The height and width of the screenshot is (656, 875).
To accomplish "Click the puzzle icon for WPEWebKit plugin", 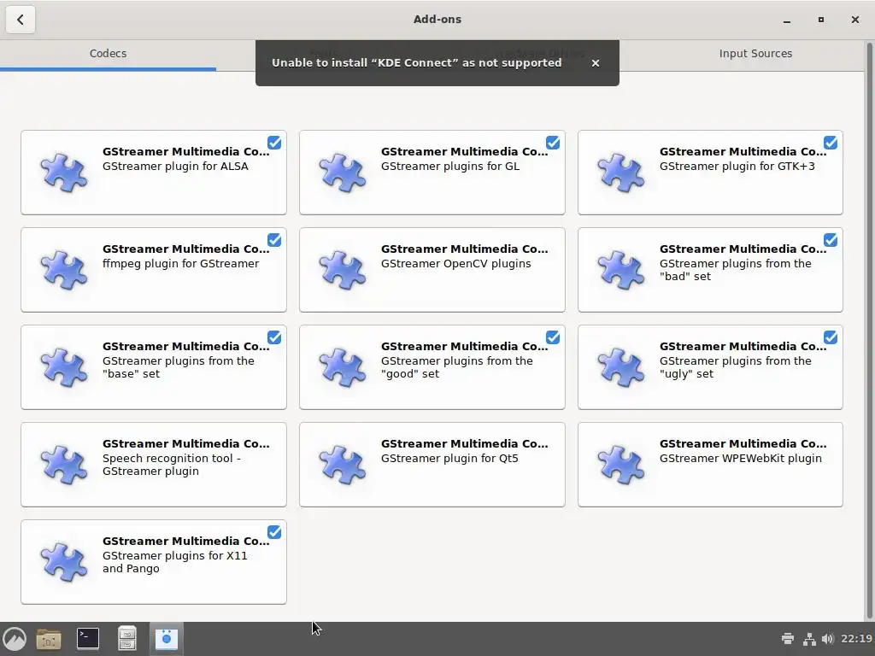I will tap(621, 465).
